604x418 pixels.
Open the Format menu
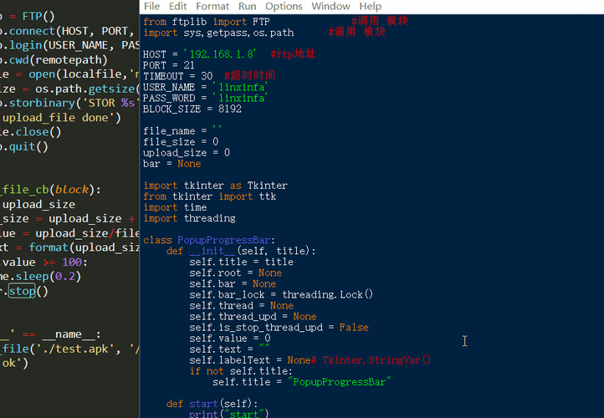[212, 6]
